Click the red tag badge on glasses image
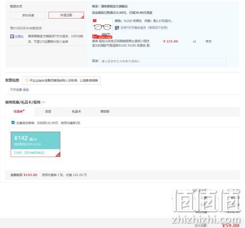 [95, 21]
